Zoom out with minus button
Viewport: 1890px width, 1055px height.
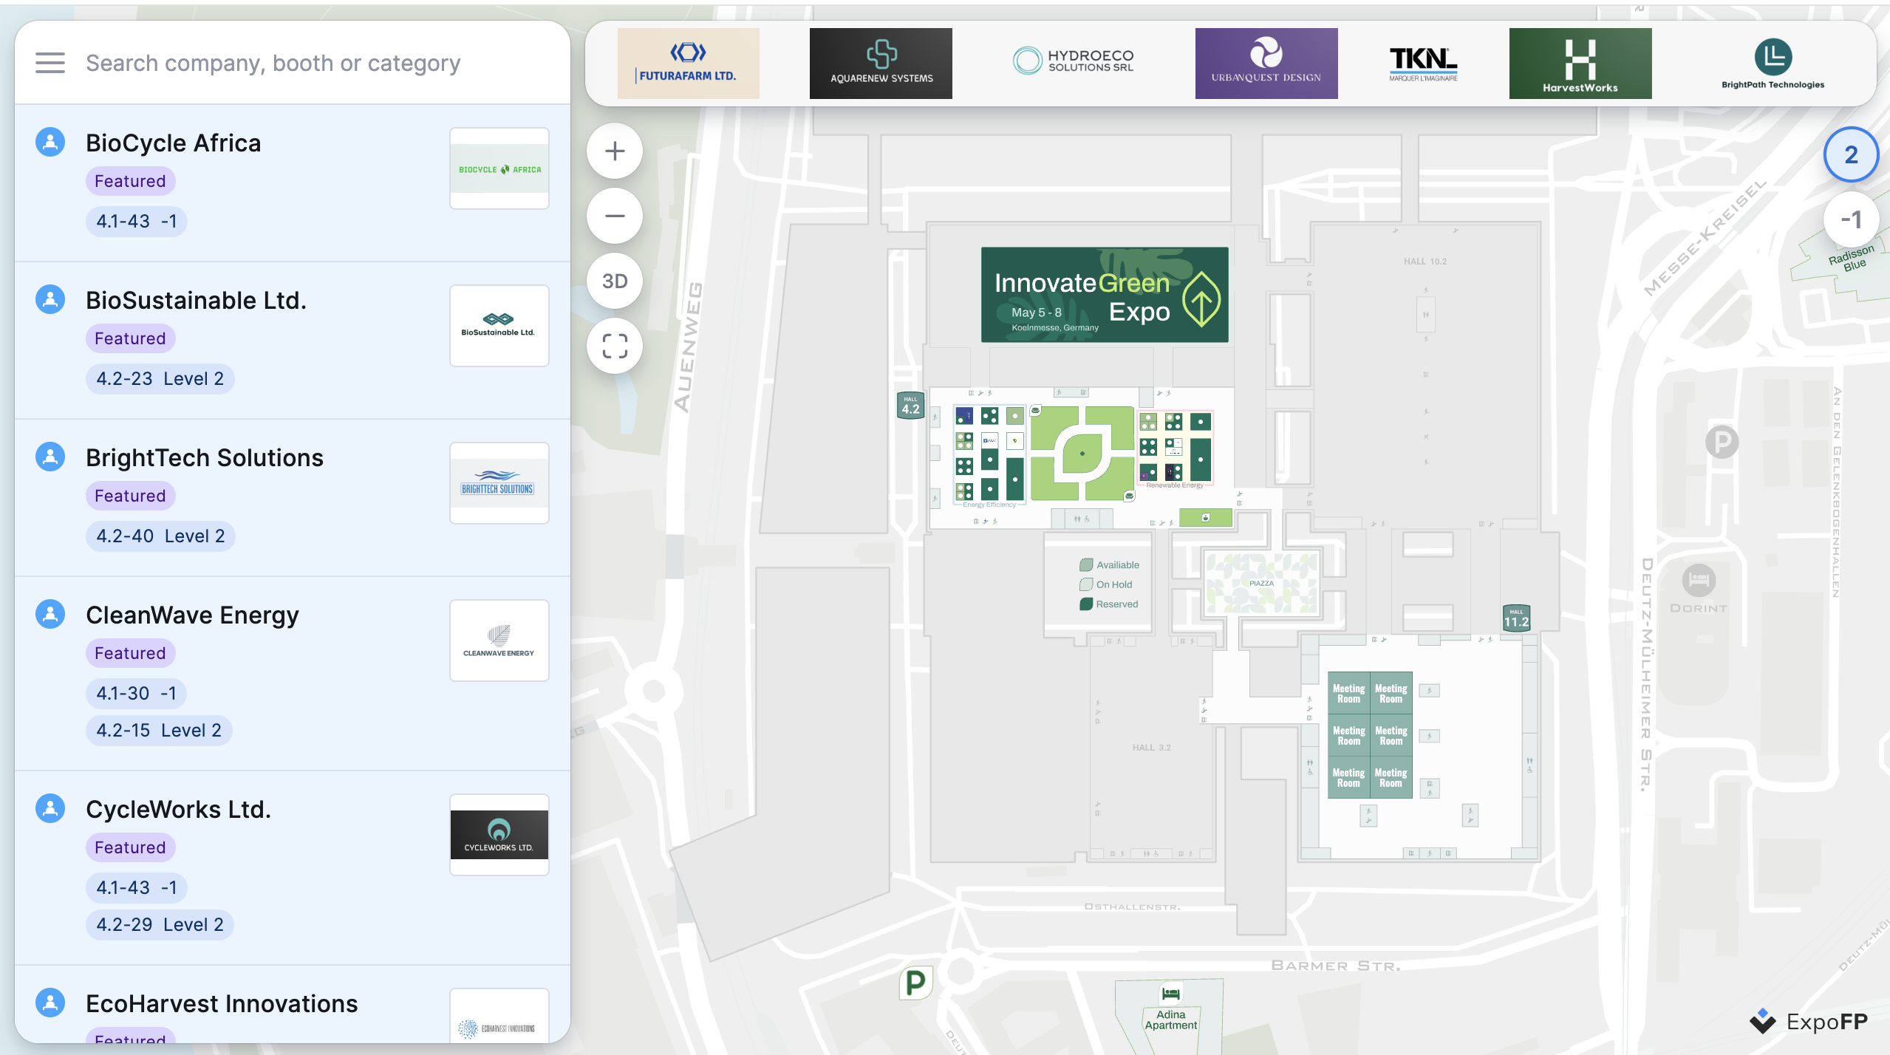(614, 216)
